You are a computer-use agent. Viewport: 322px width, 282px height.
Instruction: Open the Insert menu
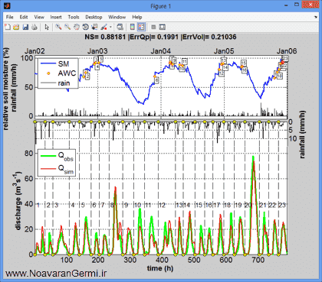[56, 17]
